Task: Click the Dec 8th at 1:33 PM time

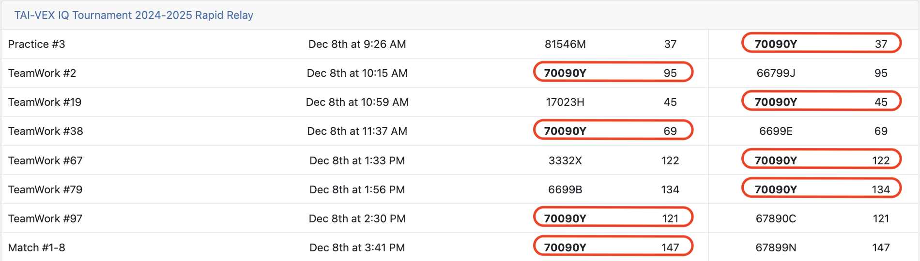Action: pyautogui.click(x=357, y=160)
